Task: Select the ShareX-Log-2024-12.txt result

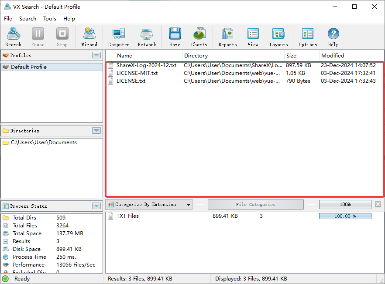Action: (146, 65)
